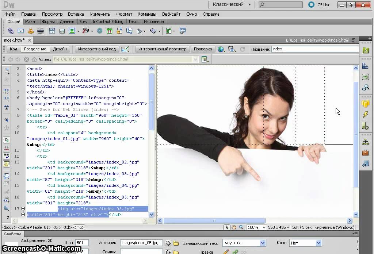Insert a widget (gear icon)
Image resolution: width=374 pixels, height=254 pixels.
pos(99,31)
